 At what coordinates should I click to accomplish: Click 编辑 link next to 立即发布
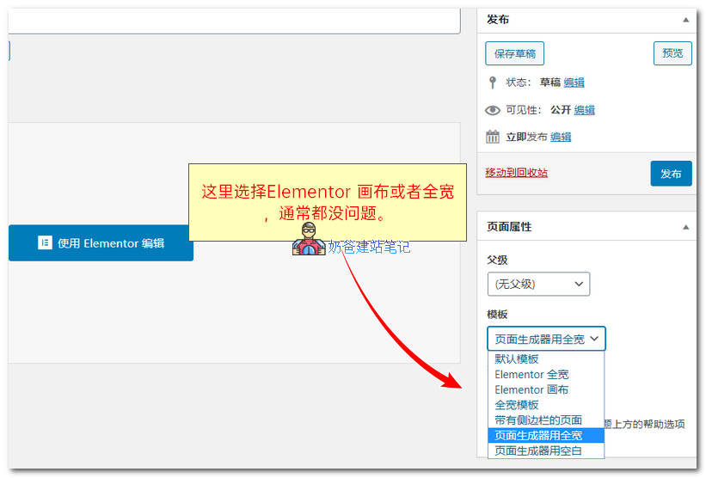click(561, 137)
